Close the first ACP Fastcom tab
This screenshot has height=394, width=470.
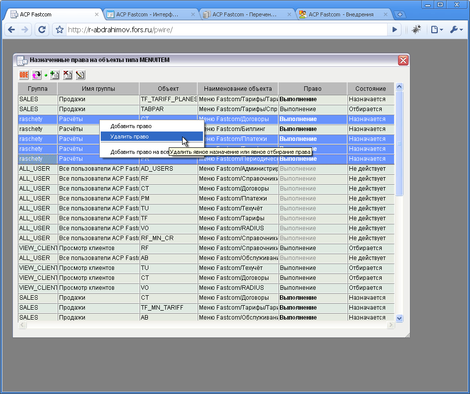pos(96,14)
